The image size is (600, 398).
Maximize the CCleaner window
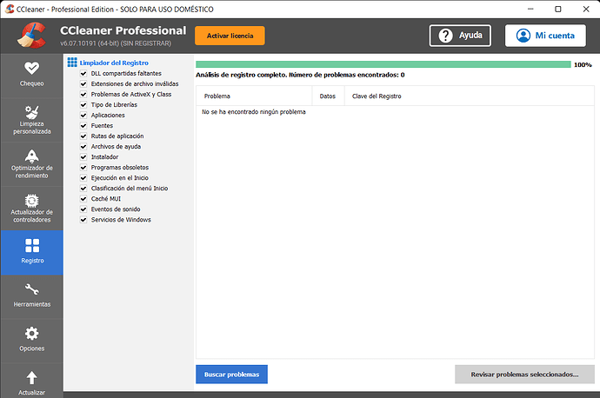pyautogui.click(x=558, y=9)
